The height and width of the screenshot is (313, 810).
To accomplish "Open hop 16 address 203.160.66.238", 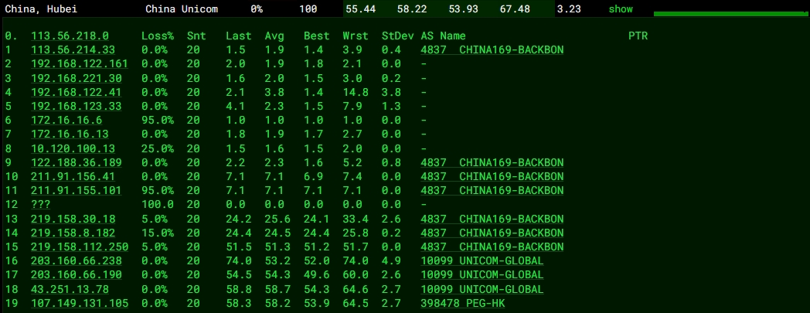I will pos(76,261).
